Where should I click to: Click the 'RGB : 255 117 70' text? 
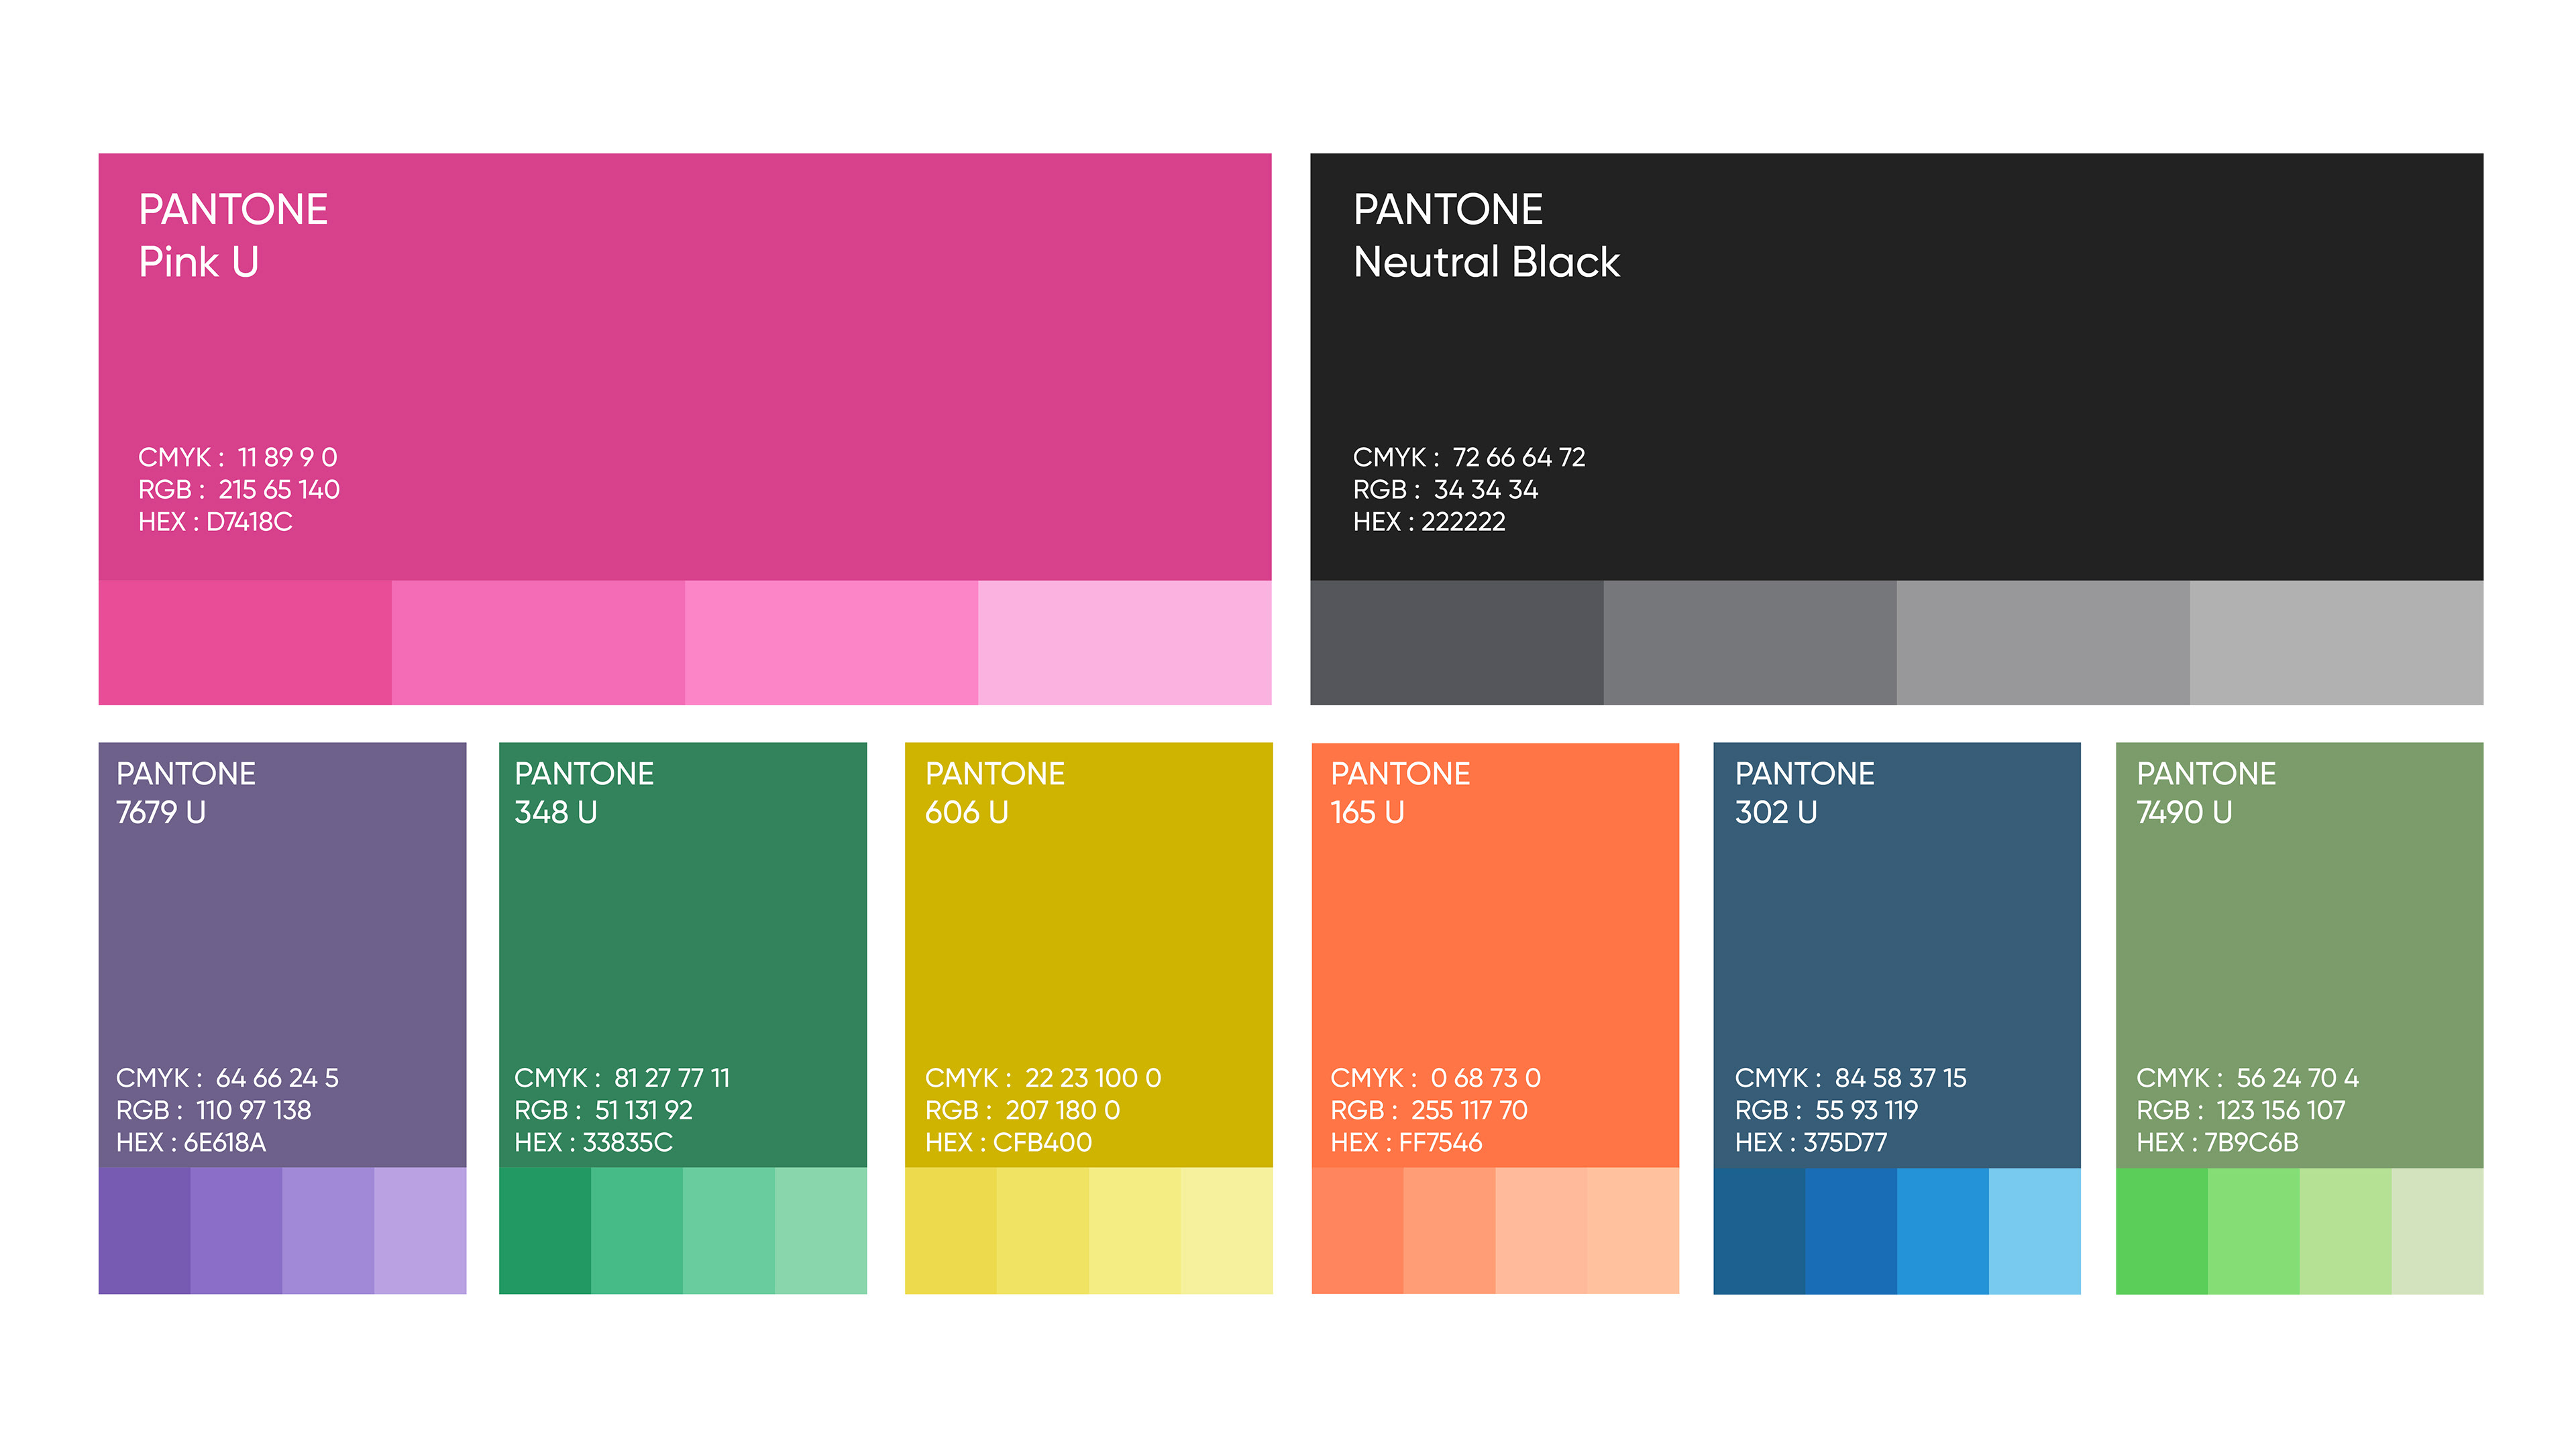pyautogui.click(x=1429, y=1110)
